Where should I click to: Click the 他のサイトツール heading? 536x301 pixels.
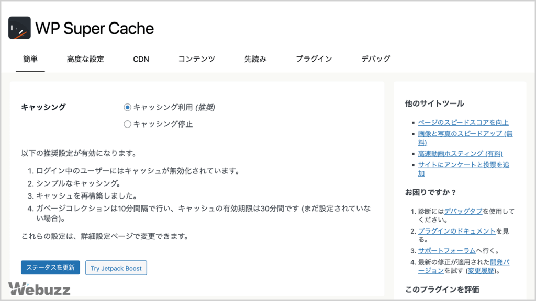point(434,103)
